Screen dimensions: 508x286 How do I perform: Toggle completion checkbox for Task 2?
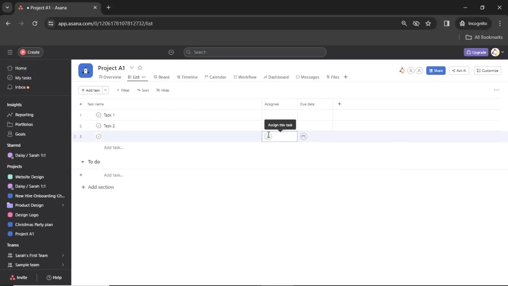coord(98,125)
